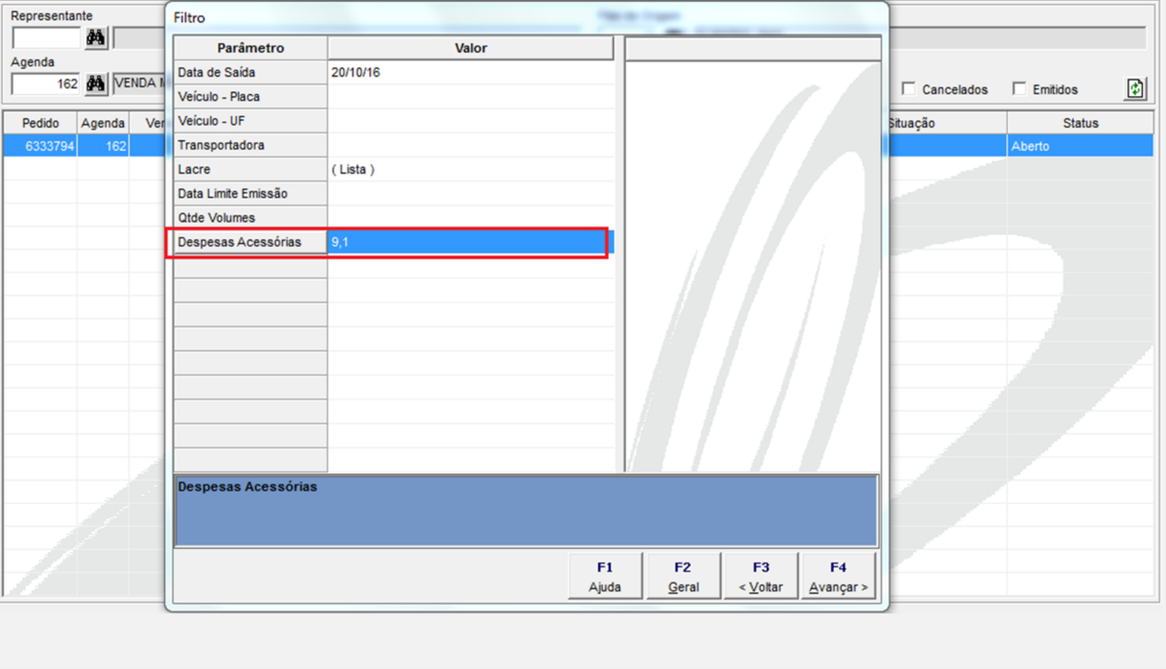Viewport: 1166px width, 669px height.
Task: Toggle the Cancelados checkbox
Action: [x=909, y=88]
